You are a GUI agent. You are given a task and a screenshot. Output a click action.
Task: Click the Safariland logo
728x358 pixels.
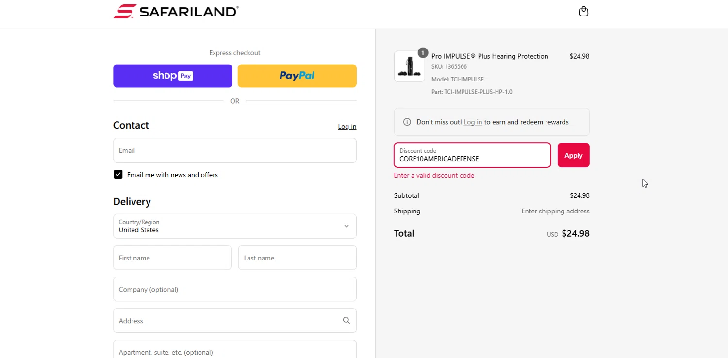176,11
